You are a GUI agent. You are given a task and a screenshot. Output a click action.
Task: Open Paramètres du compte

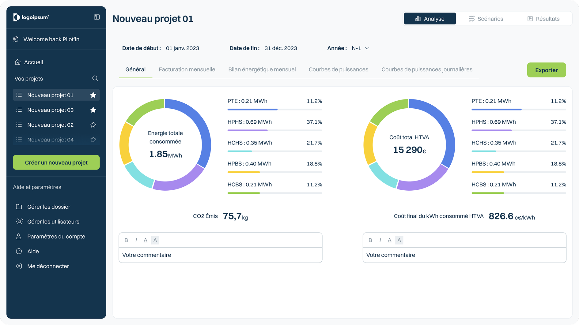51,237
